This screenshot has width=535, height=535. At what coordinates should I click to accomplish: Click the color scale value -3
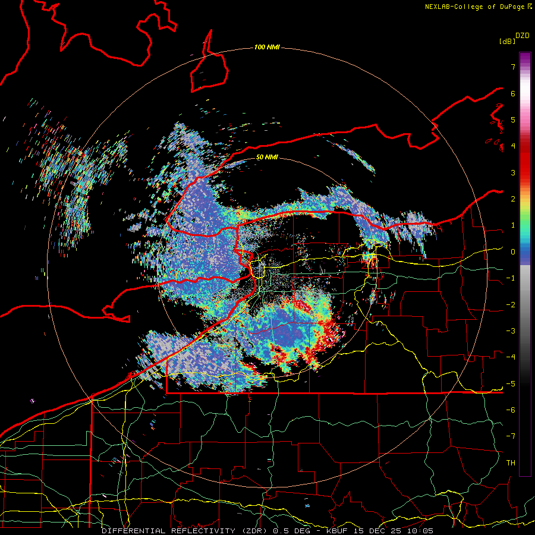click(x=511, y=331)
